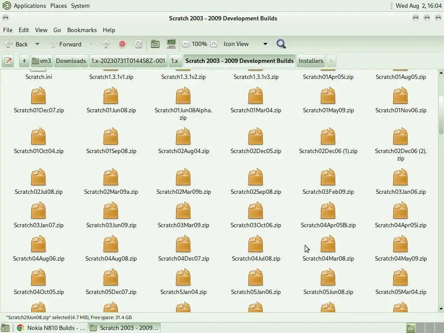The height and width of the screenshot is (333, 444).
Task: Select the Scratch05Jan06.zip archive icon
Action: point(256,277)
